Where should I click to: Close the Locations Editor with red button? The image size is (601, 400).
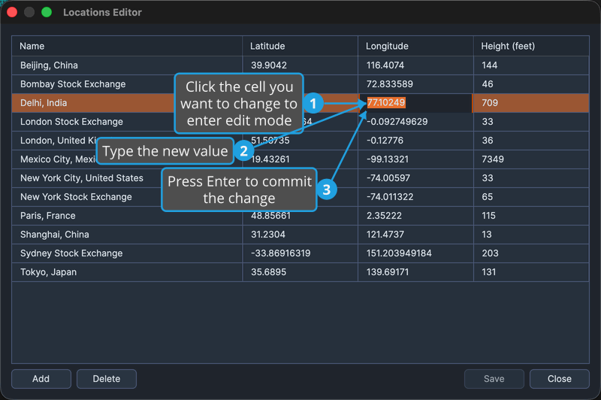coord(12,12)
